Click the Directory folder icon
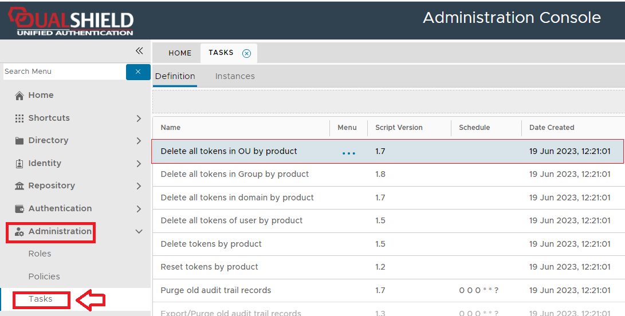Screen dimensions: 625x316 [x=19, y=141]
